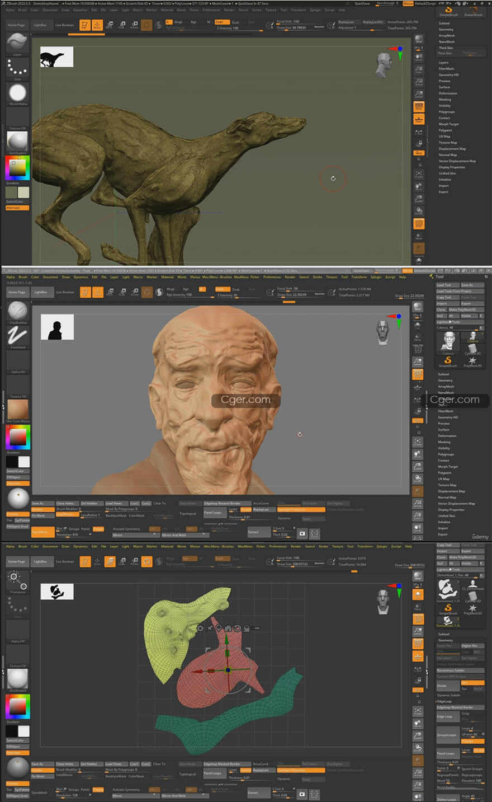492x802 pixels.
Task: Expand Display Properties in greyhound window
Action: point(452,167)
